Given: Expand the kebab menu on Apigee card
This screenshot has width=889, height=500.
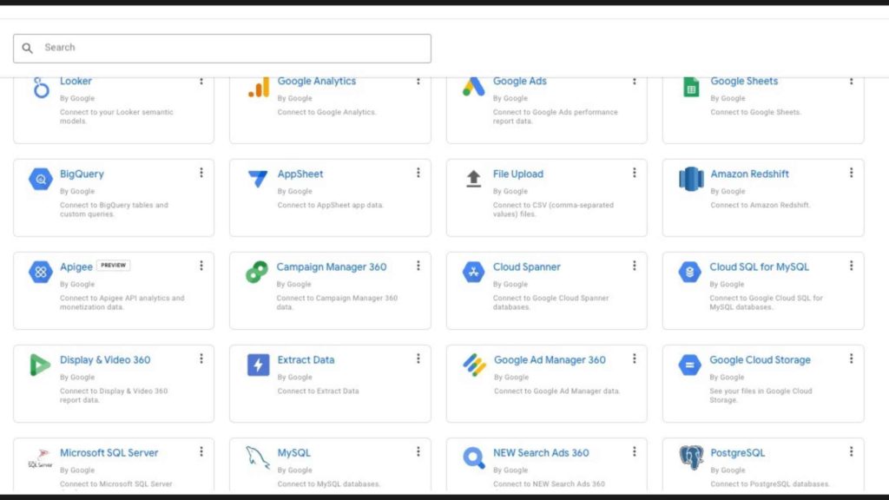Looking at the screenshot, I should click(x=201, y=266).
